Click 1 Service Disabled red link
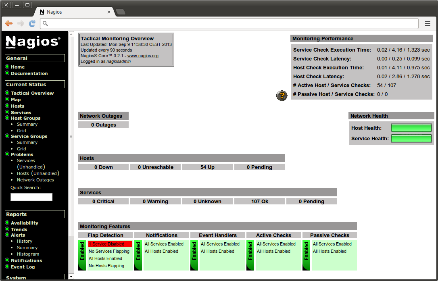 pos(106,244)
